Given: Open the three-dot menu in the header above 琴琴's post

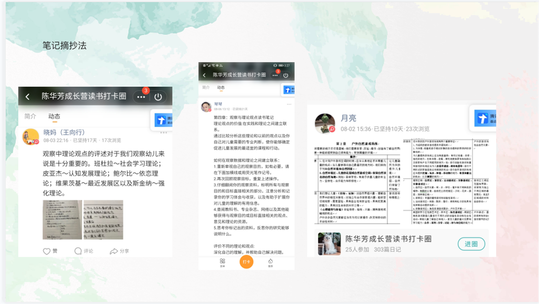Looking at the screenshot, I should [275, 75].
